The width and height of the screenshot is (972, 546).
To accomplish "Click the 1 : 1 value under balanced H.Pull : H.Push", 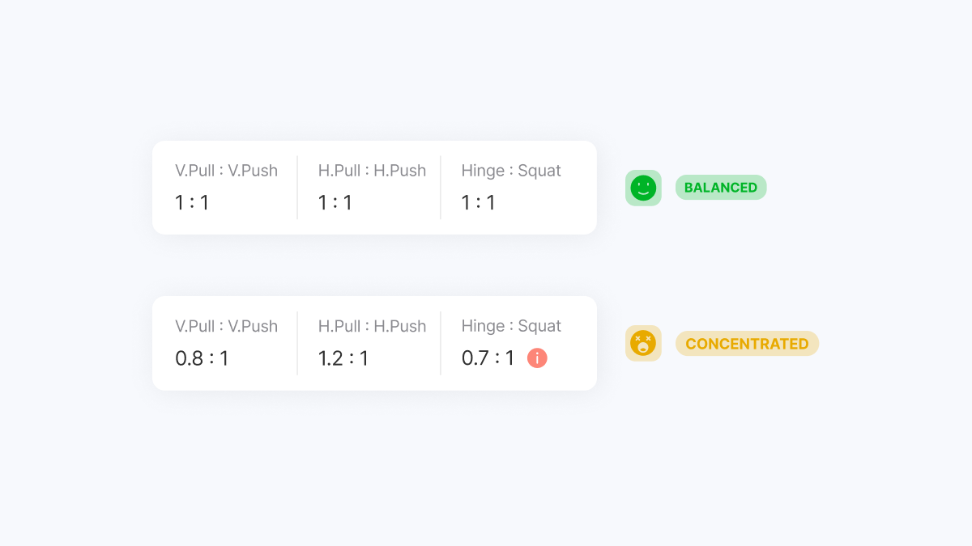I will [x=335, y=202].
